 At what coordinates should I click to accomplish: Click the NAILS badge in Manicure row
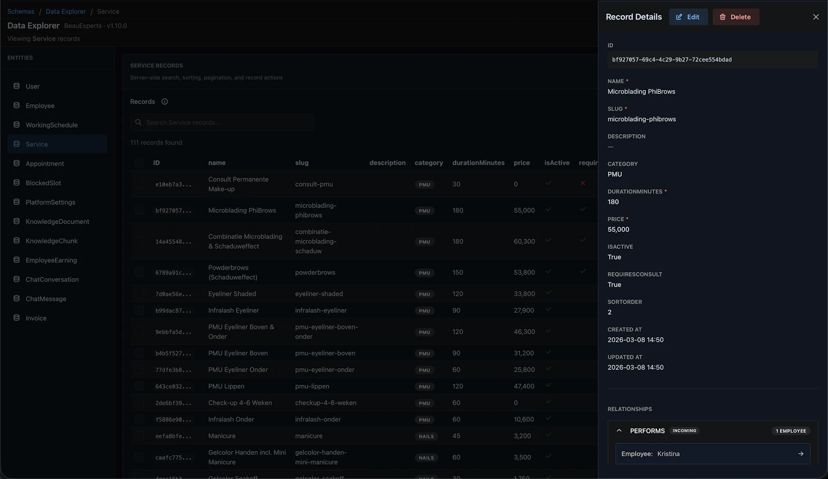(x=426, y=436)
